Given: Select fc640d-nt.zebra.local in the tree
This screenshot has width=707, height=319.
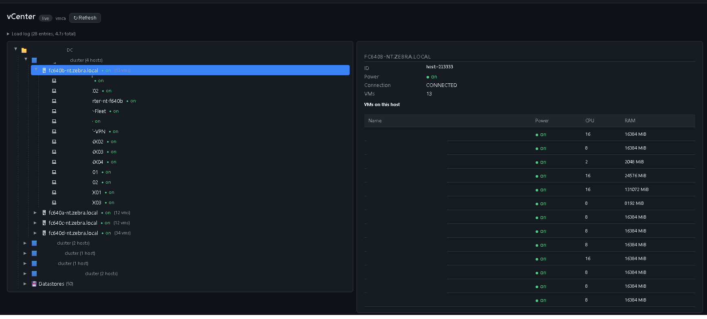Looking at the screenshot, I should pyautogui.click(x=73, y=233).
